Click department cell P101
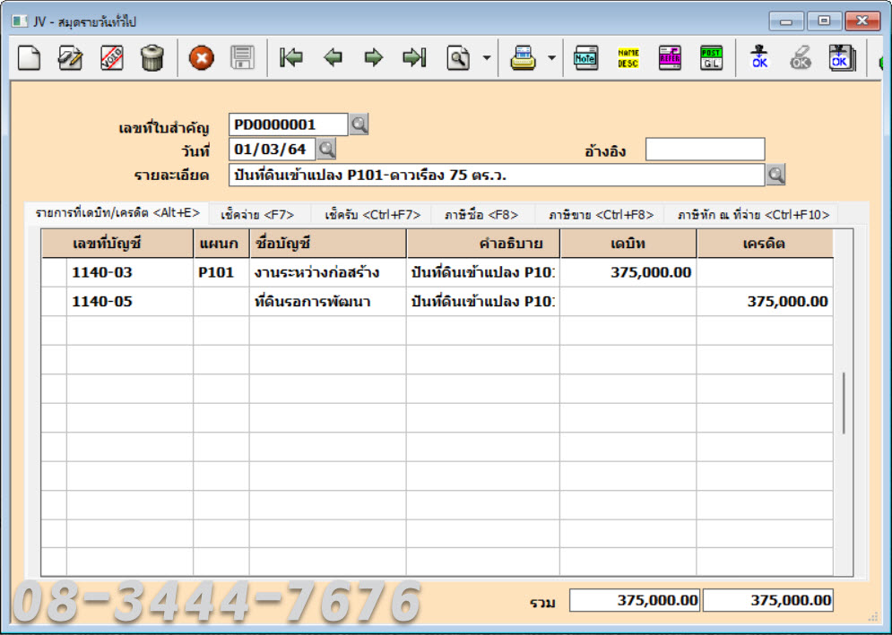The width and height of the screenshot is (892, 635). point(221,272)
